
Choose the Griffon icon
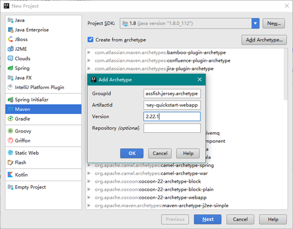pos(11,141)
